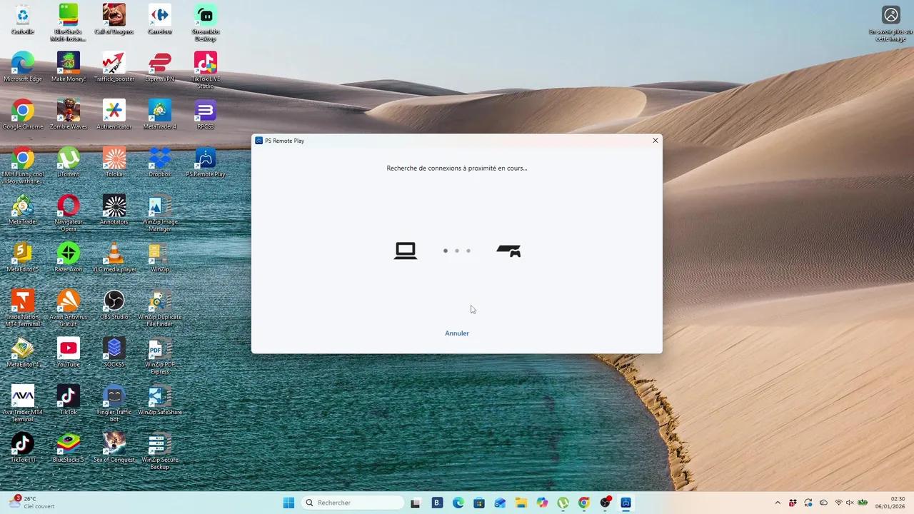914x514 pixels.
Task: Open the Corbeille recycle bin
Action: [23, 16]
